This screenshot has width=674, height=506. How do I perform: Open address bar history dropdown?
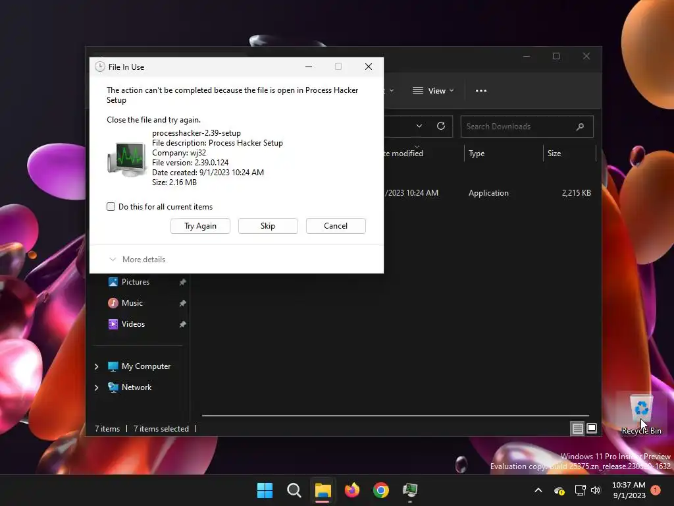[x=419, y=126]
